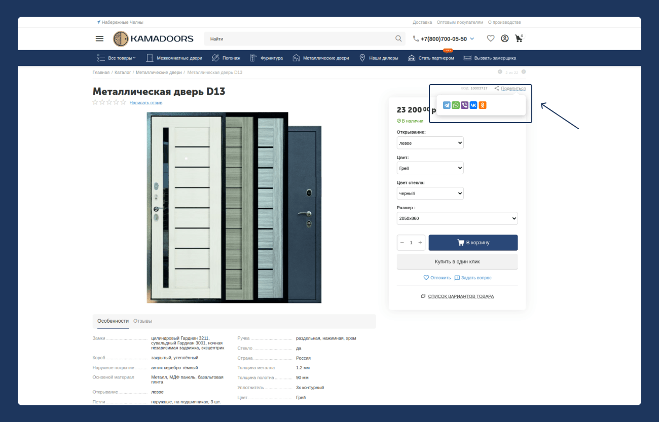Open the user account icon

(505, 39)
